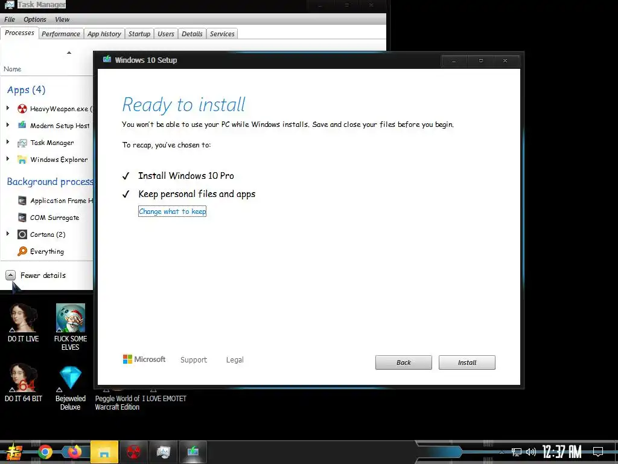Screen dimensions: 618x464
Task: Switch to the Performance tab
Action: (x=61, y=34)
